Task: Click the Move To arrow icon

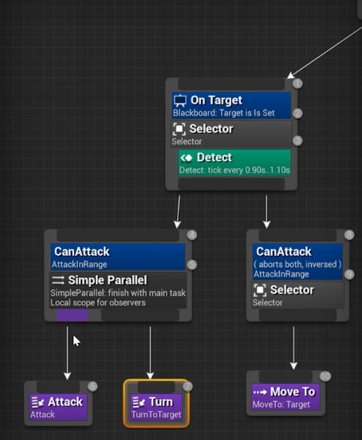Action: (x=260, y=392)
